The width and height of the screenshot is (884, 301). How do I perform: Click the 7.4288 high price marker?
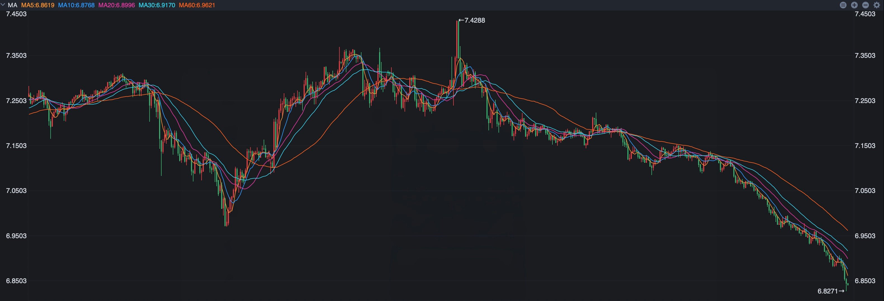[472, 20]
